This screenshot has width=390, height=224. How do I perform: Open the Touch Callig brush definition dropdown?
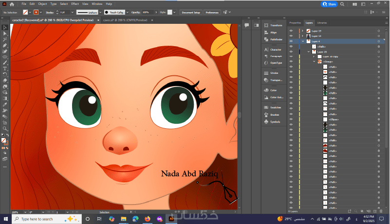click(128, 12)
